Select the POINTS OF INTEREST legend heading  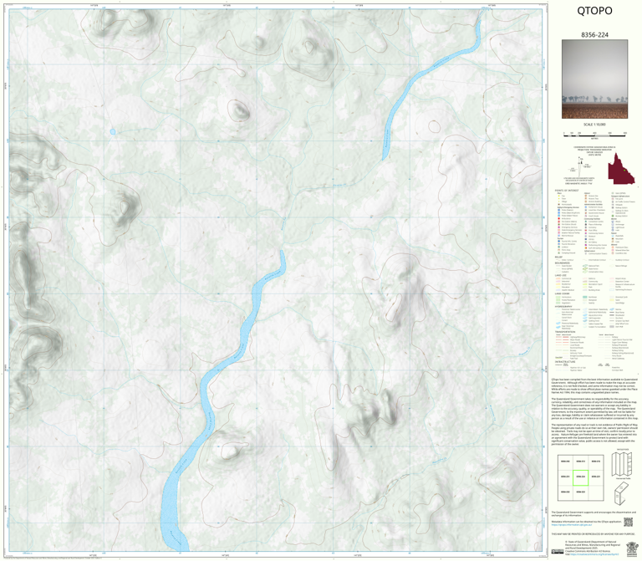[x=566, y=191]
